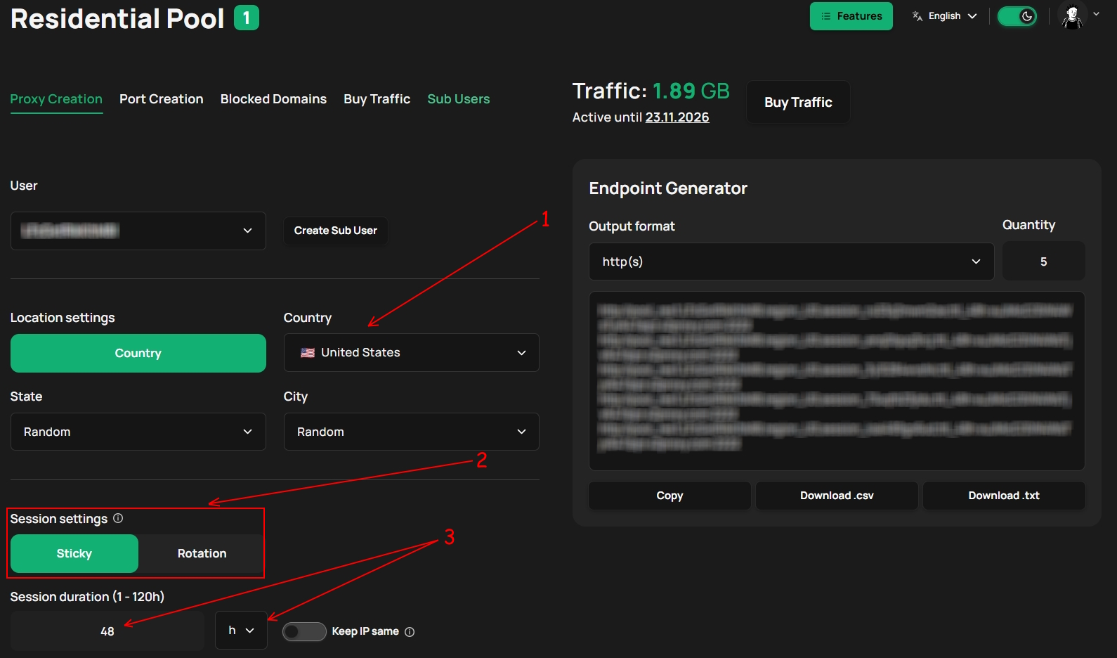The width and height of the screenshot is (1117, 658).
Task: Click the active until date 23.11.2026
Action: point(677,117)
